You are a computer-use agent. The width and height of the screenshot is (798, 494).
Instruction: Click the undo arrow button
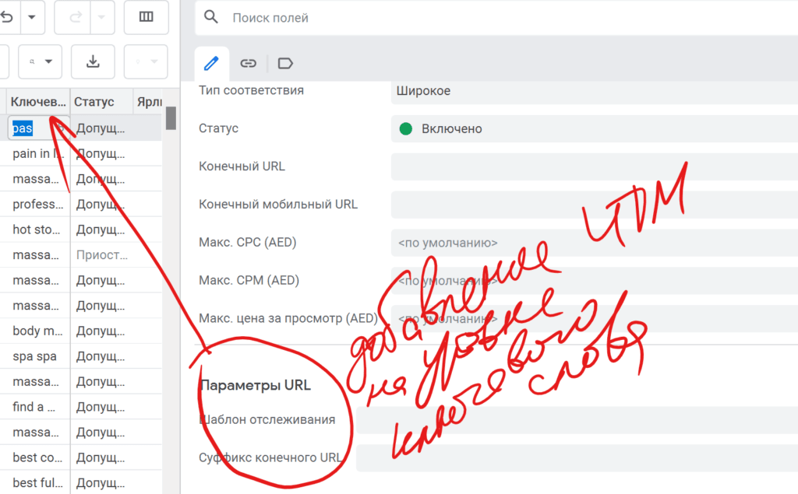pyautogui.click(x=7, y=17)
